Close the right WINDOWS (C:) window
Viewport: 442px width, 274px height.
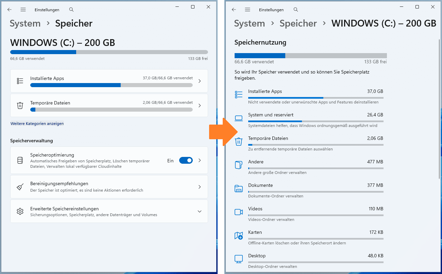click(x=433, y=7)
